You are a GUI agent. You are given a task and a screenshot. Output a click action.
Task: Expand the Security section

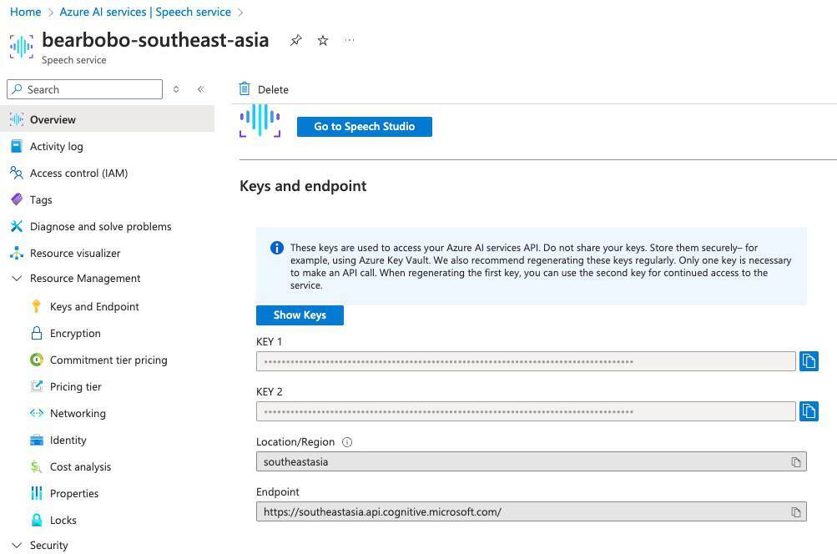17,546
